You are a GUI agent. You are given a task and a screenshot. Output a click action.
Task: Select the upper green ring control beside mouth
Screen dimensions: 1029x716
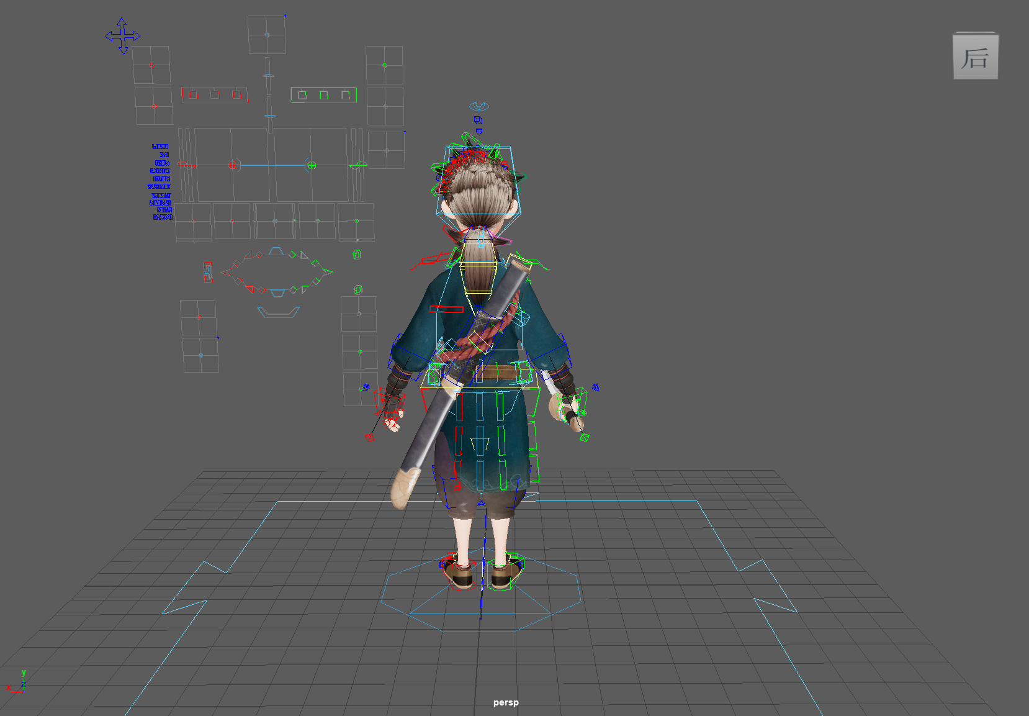click(357, 255)
